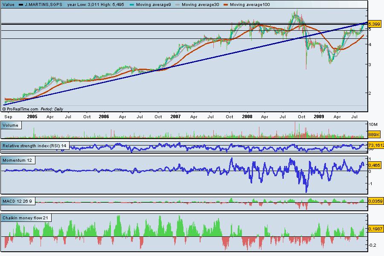Click the Moving average30 legend label
This screenshot has width=384, height=256.
point(201,4)
